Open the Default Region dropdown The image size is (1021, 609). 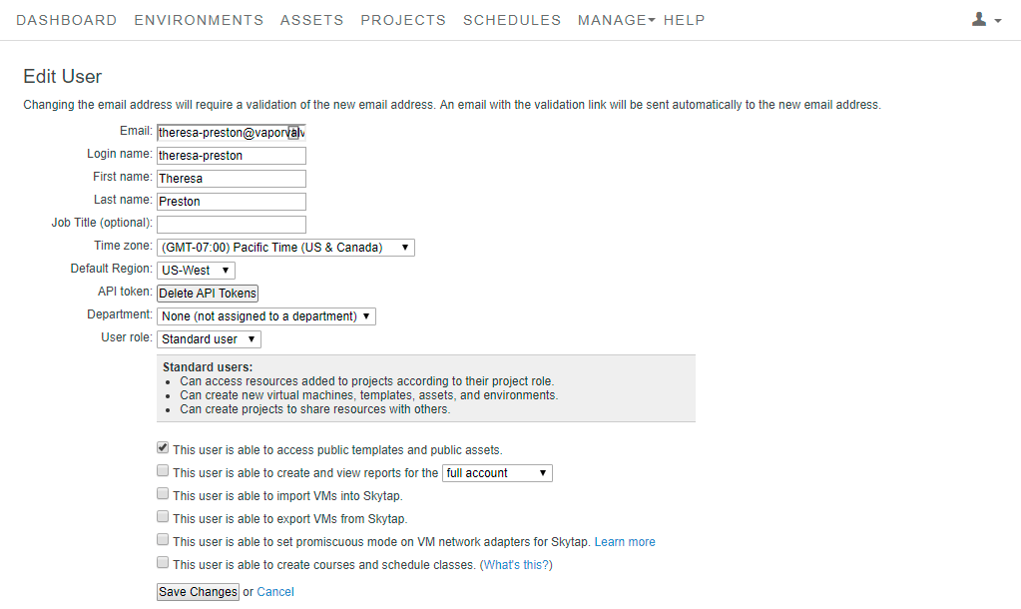click(196, 270)
